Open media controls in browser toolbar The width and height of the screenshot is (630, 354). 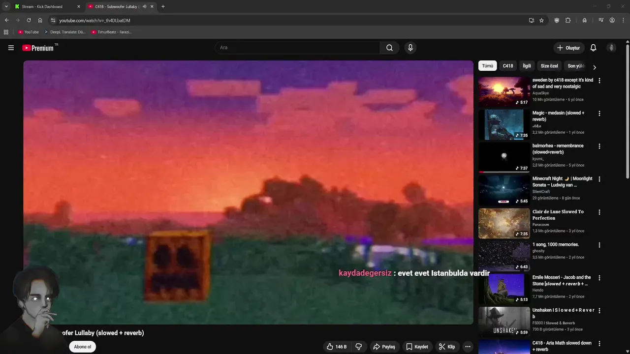click(601, 20)
